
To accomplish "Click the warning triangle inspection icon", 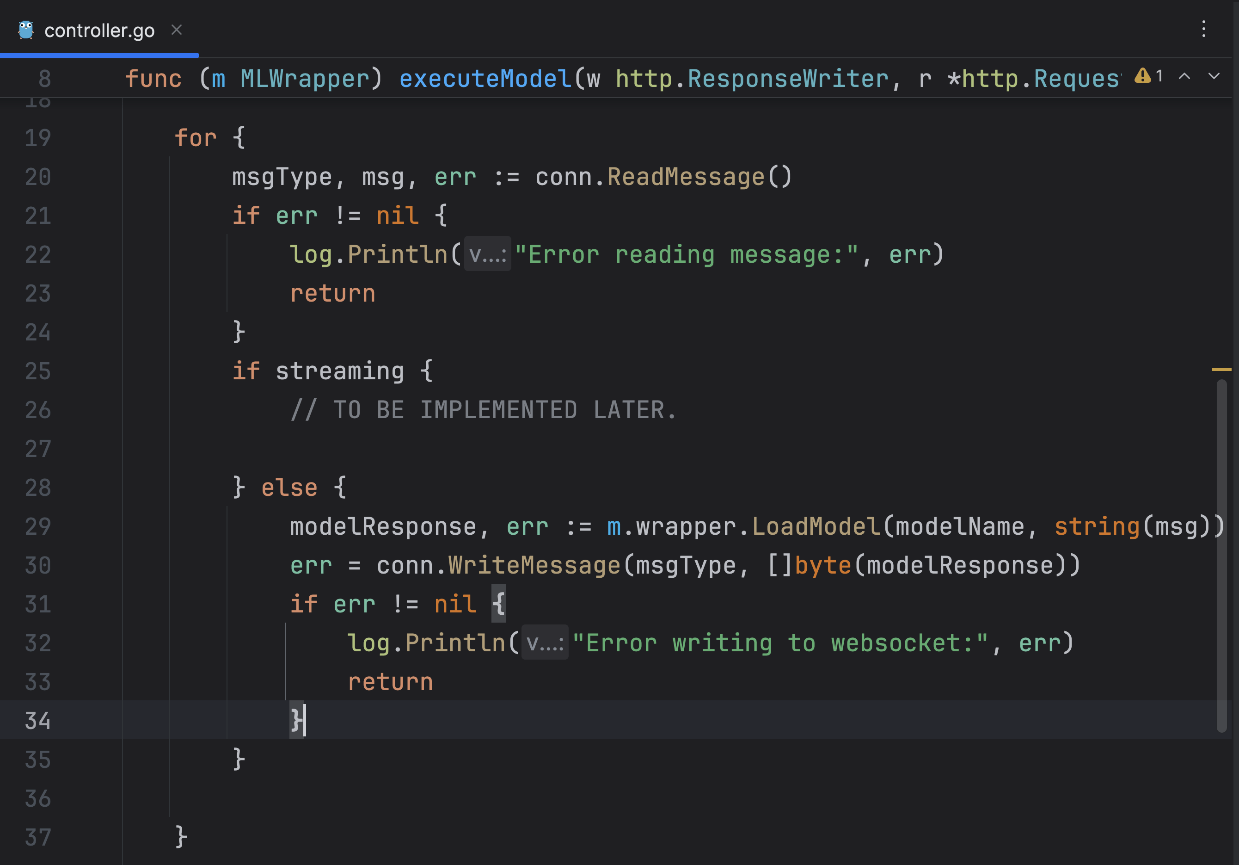I will (1142, 76).
